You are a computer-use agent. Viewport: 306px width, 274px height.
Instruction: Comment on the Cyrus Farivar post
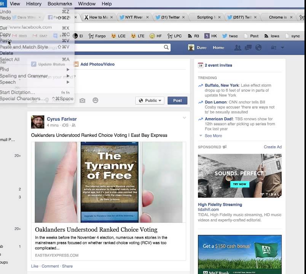click(50, 266)
